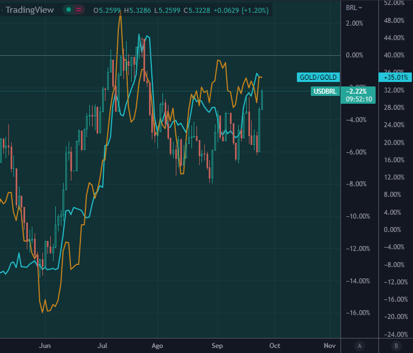
Task: Toggle scale B button at bottom
Action: (x=396, y=345)
